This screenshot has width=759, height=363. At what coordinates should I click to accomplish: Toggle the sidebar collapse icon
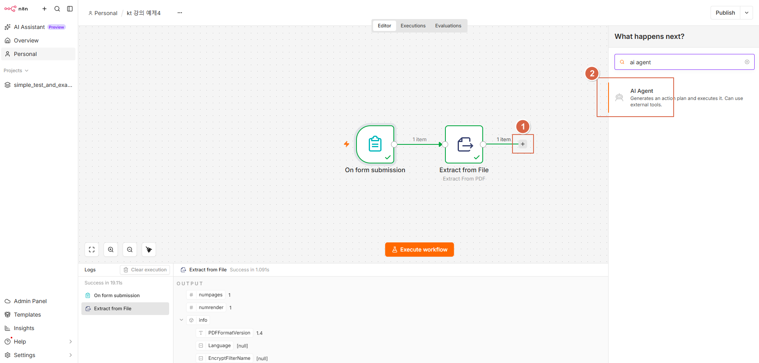(x=70, y=9)
